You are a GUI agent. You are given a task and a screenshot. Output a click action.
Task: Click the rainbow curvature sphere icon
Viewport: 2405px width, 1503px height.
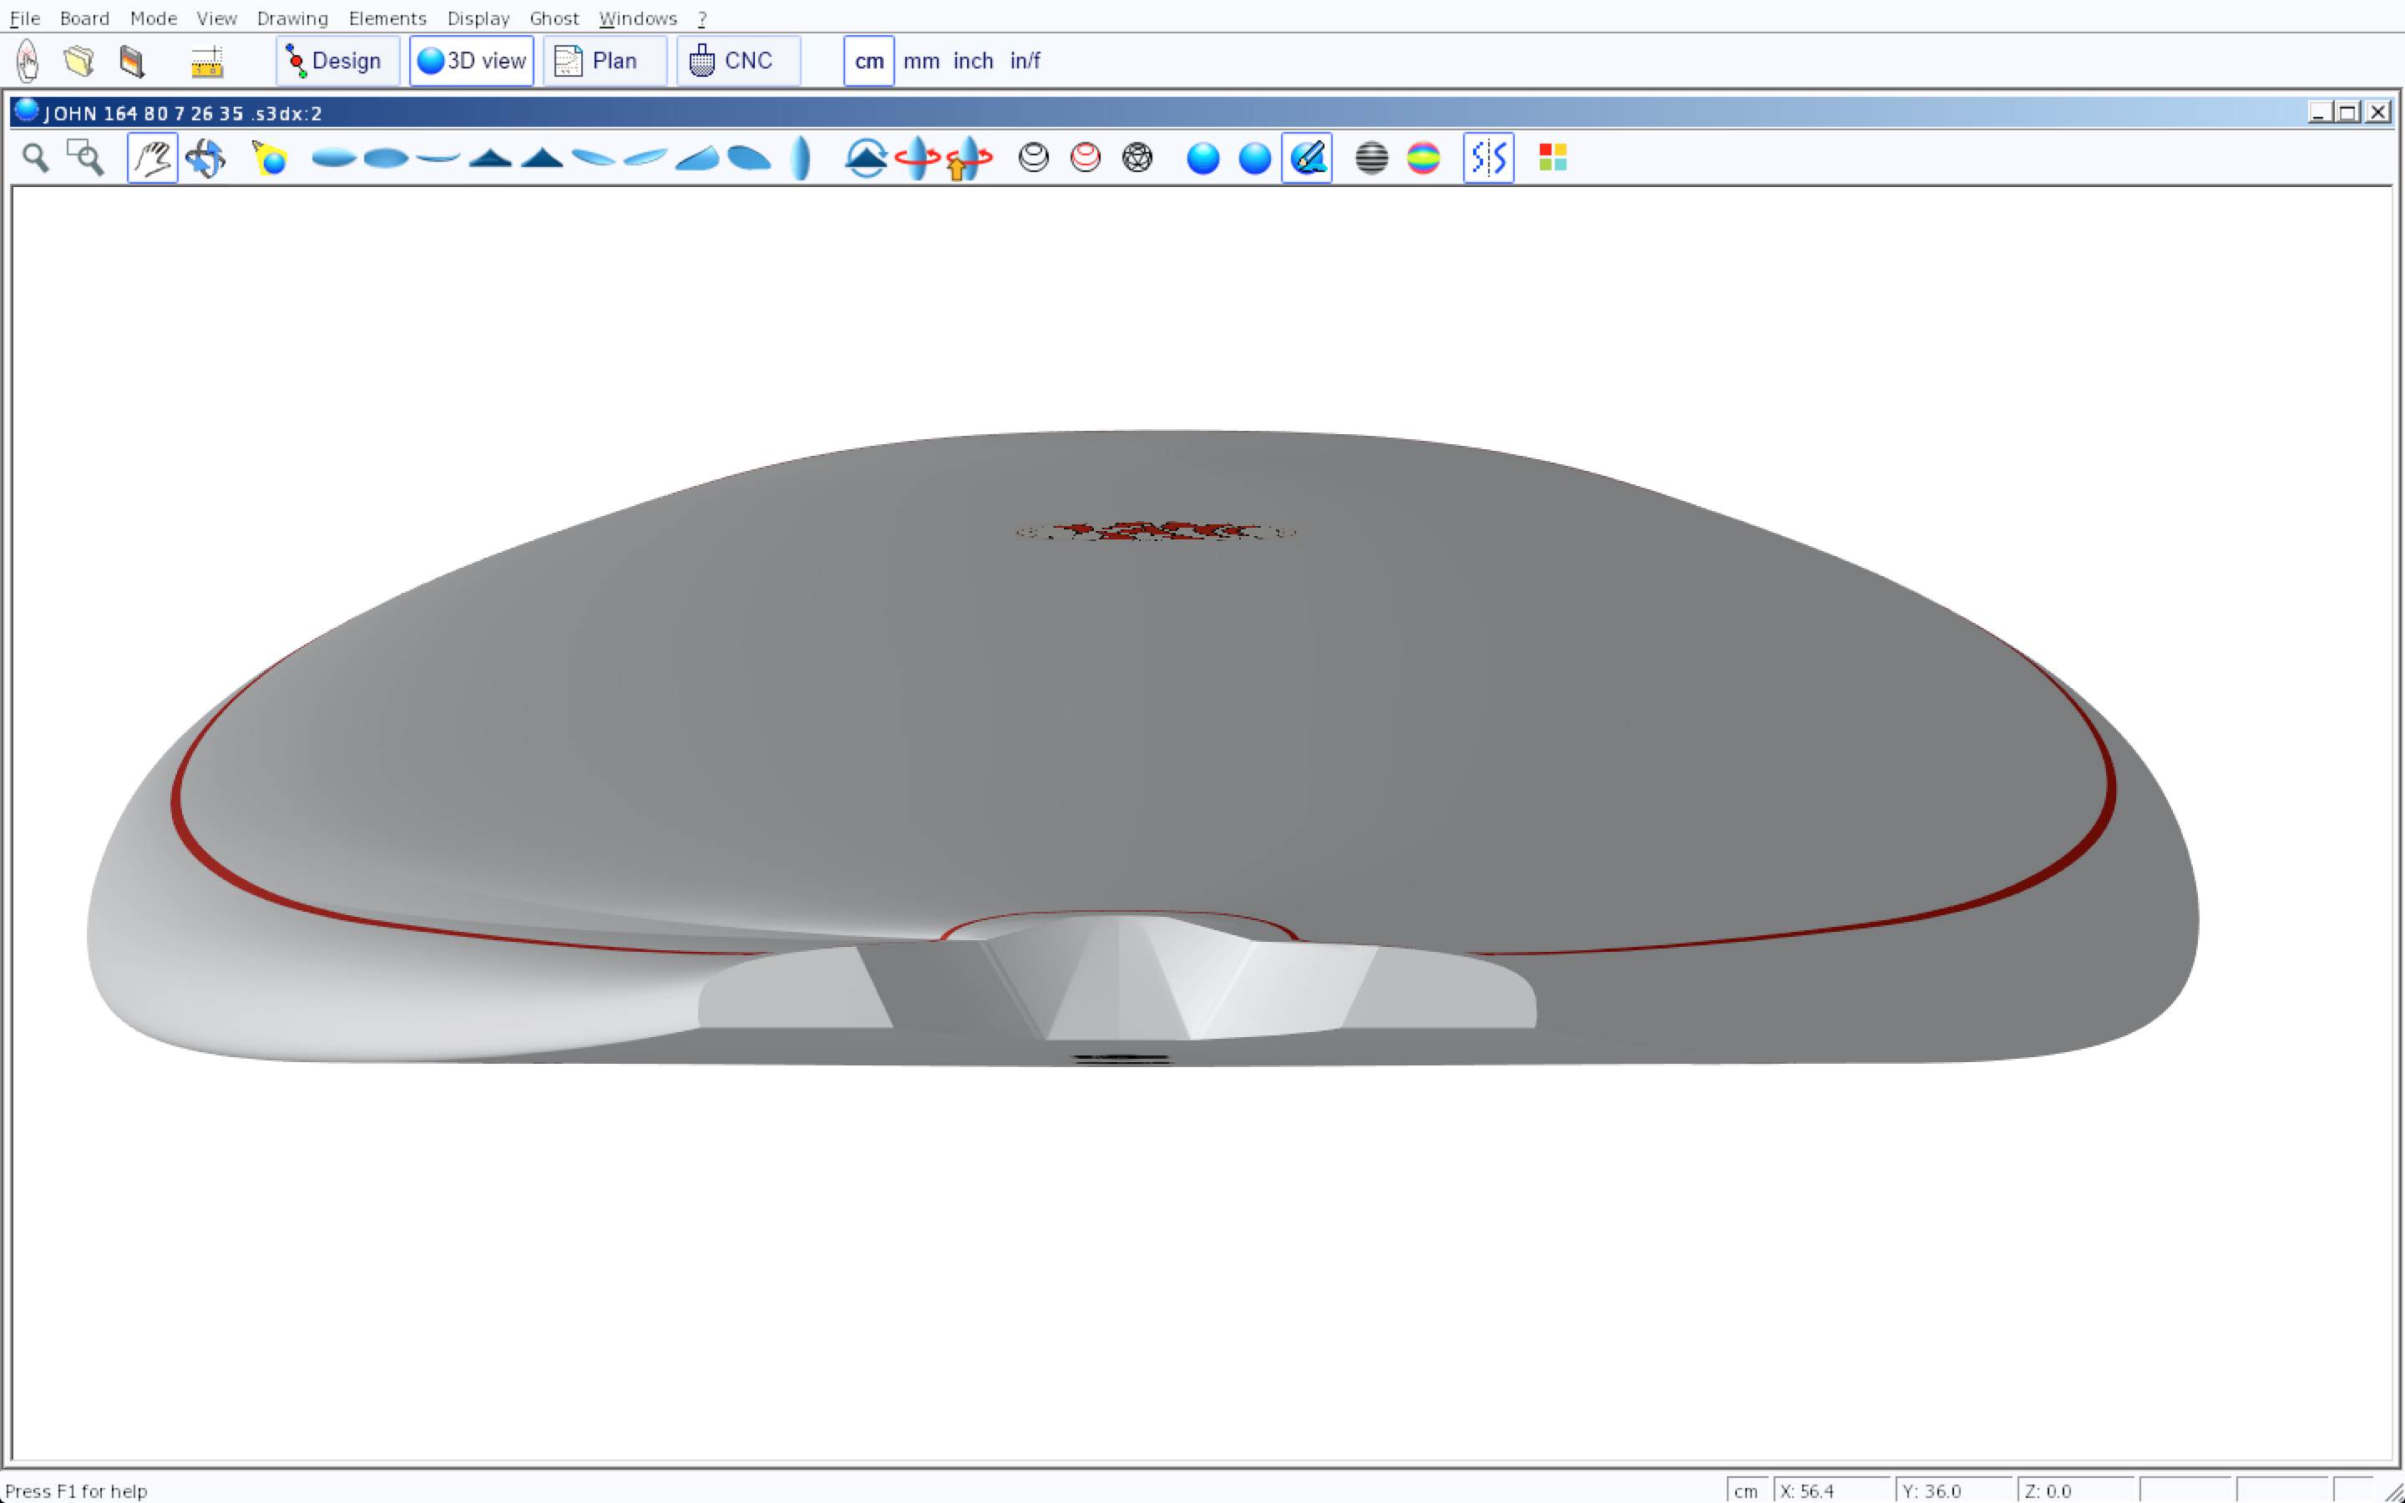point(1423,158)
